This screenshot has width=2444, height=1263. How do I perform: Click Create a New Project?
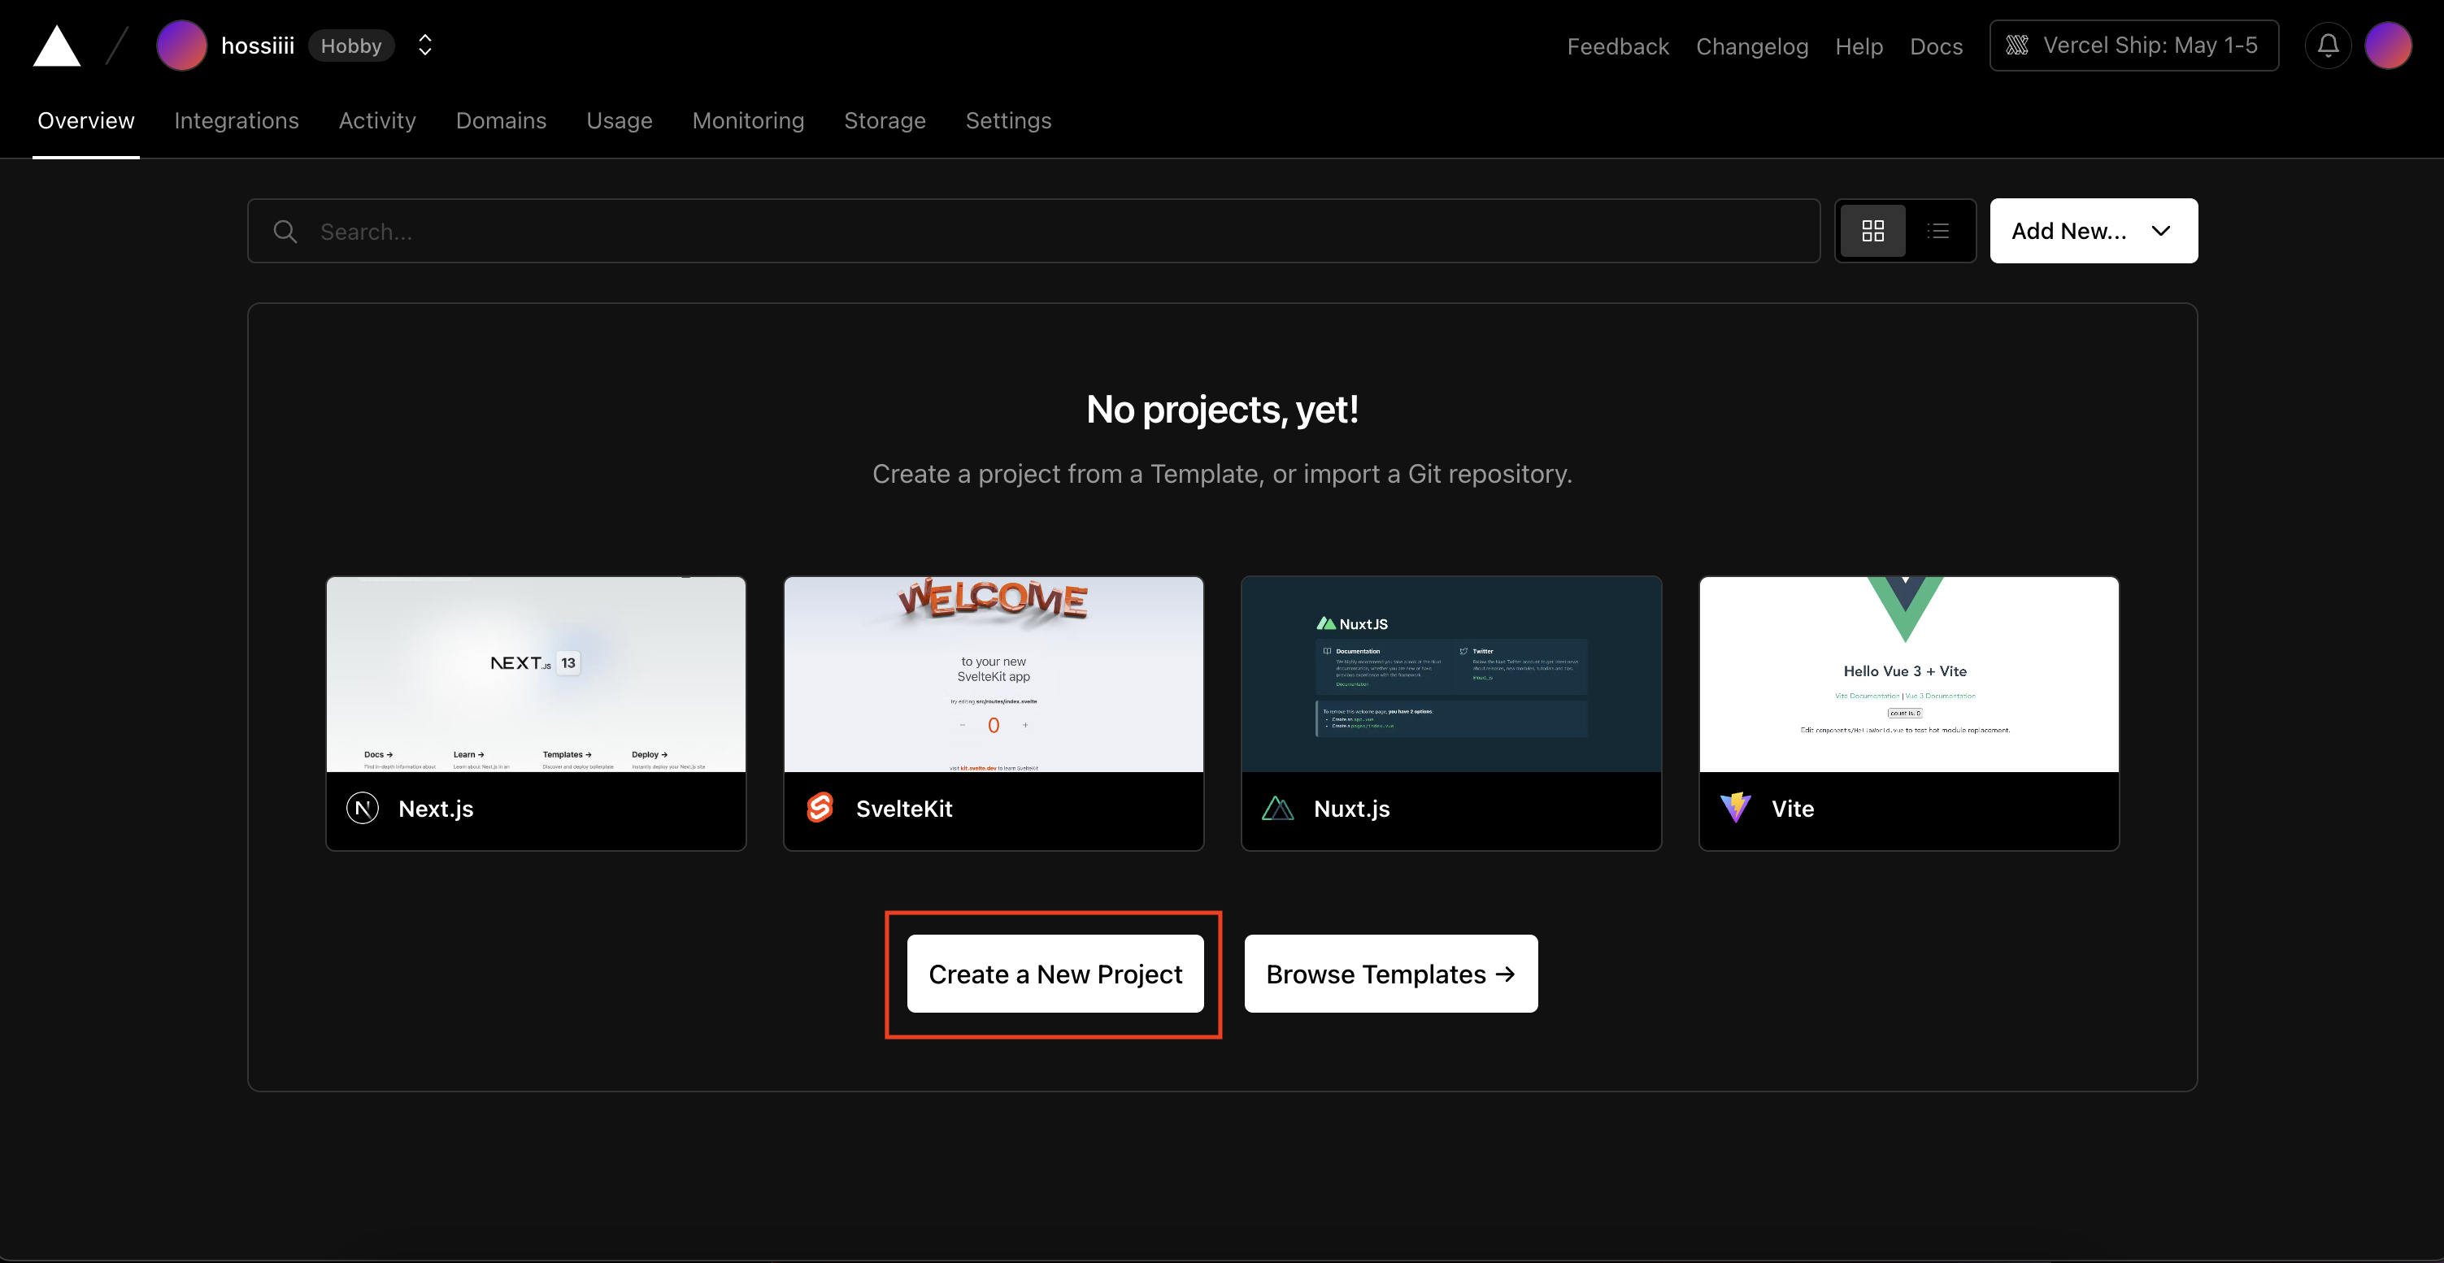(x=1054, y=974)
